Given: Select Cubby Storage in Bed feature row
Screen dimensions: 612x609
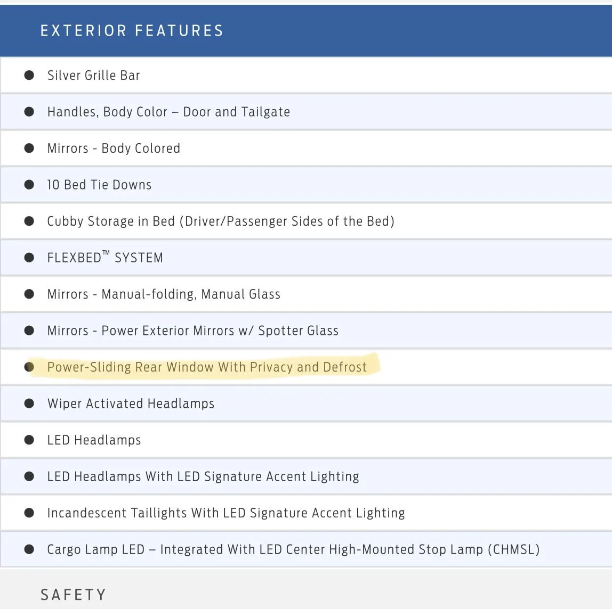Looking at the screenshot, I should [x=306, y=221].
